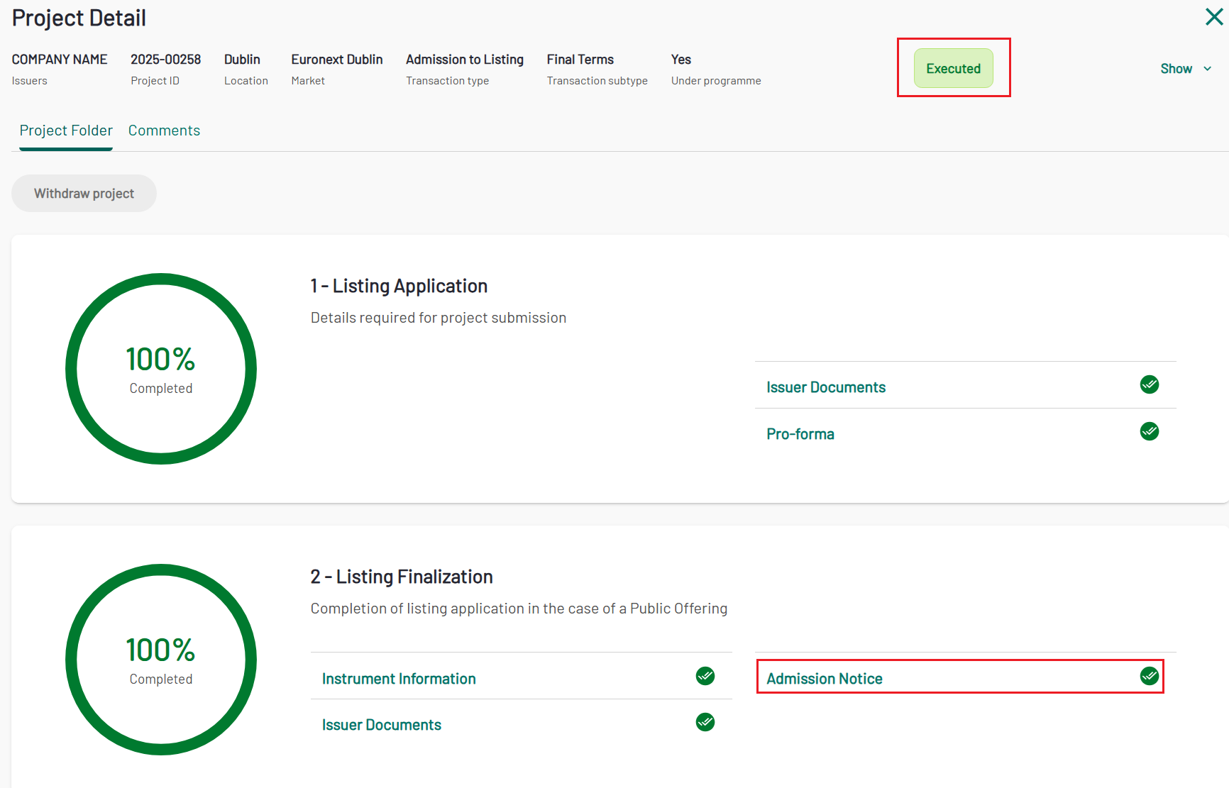
Task: Open the Instrument Information section
Action: pos(399,679)
